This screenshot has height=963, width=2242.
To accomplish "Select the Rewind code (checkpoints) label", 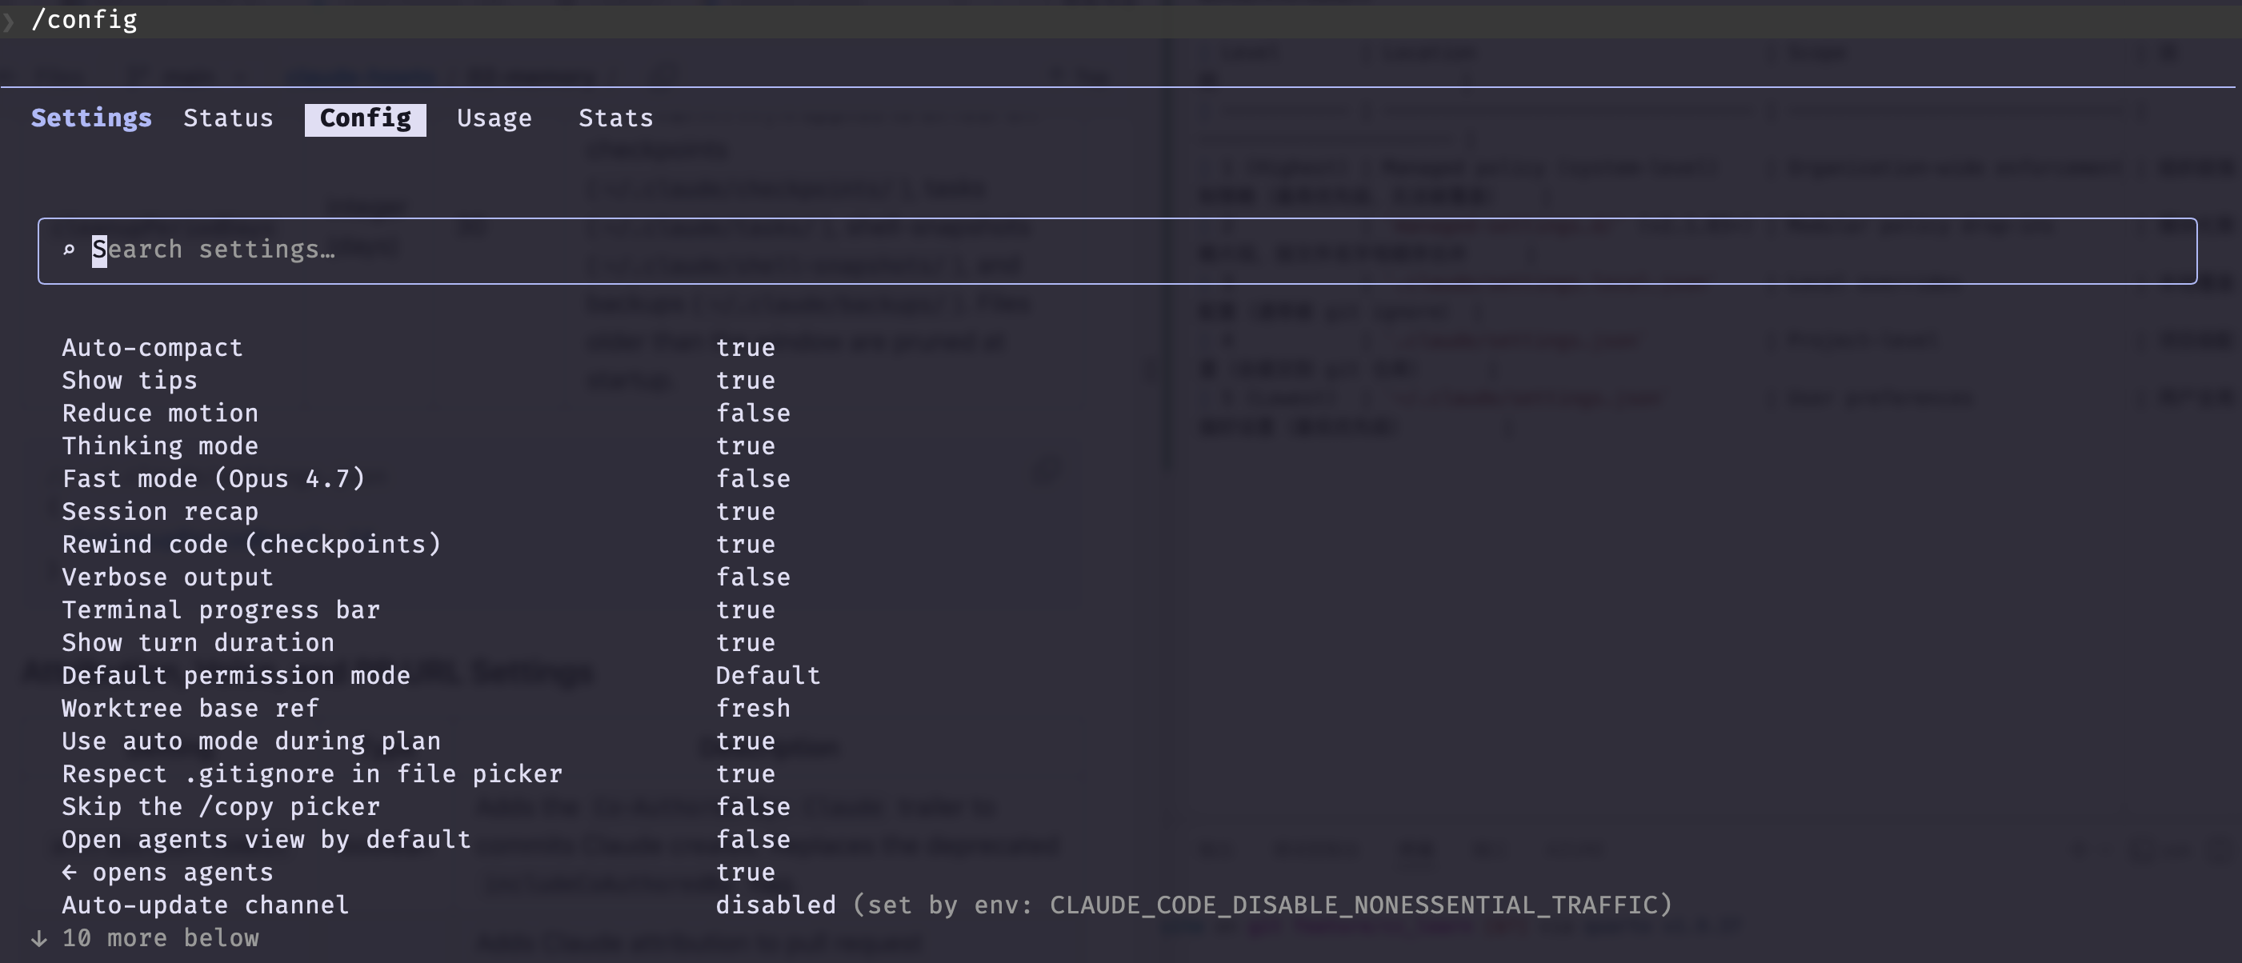I will coord(251,545).
